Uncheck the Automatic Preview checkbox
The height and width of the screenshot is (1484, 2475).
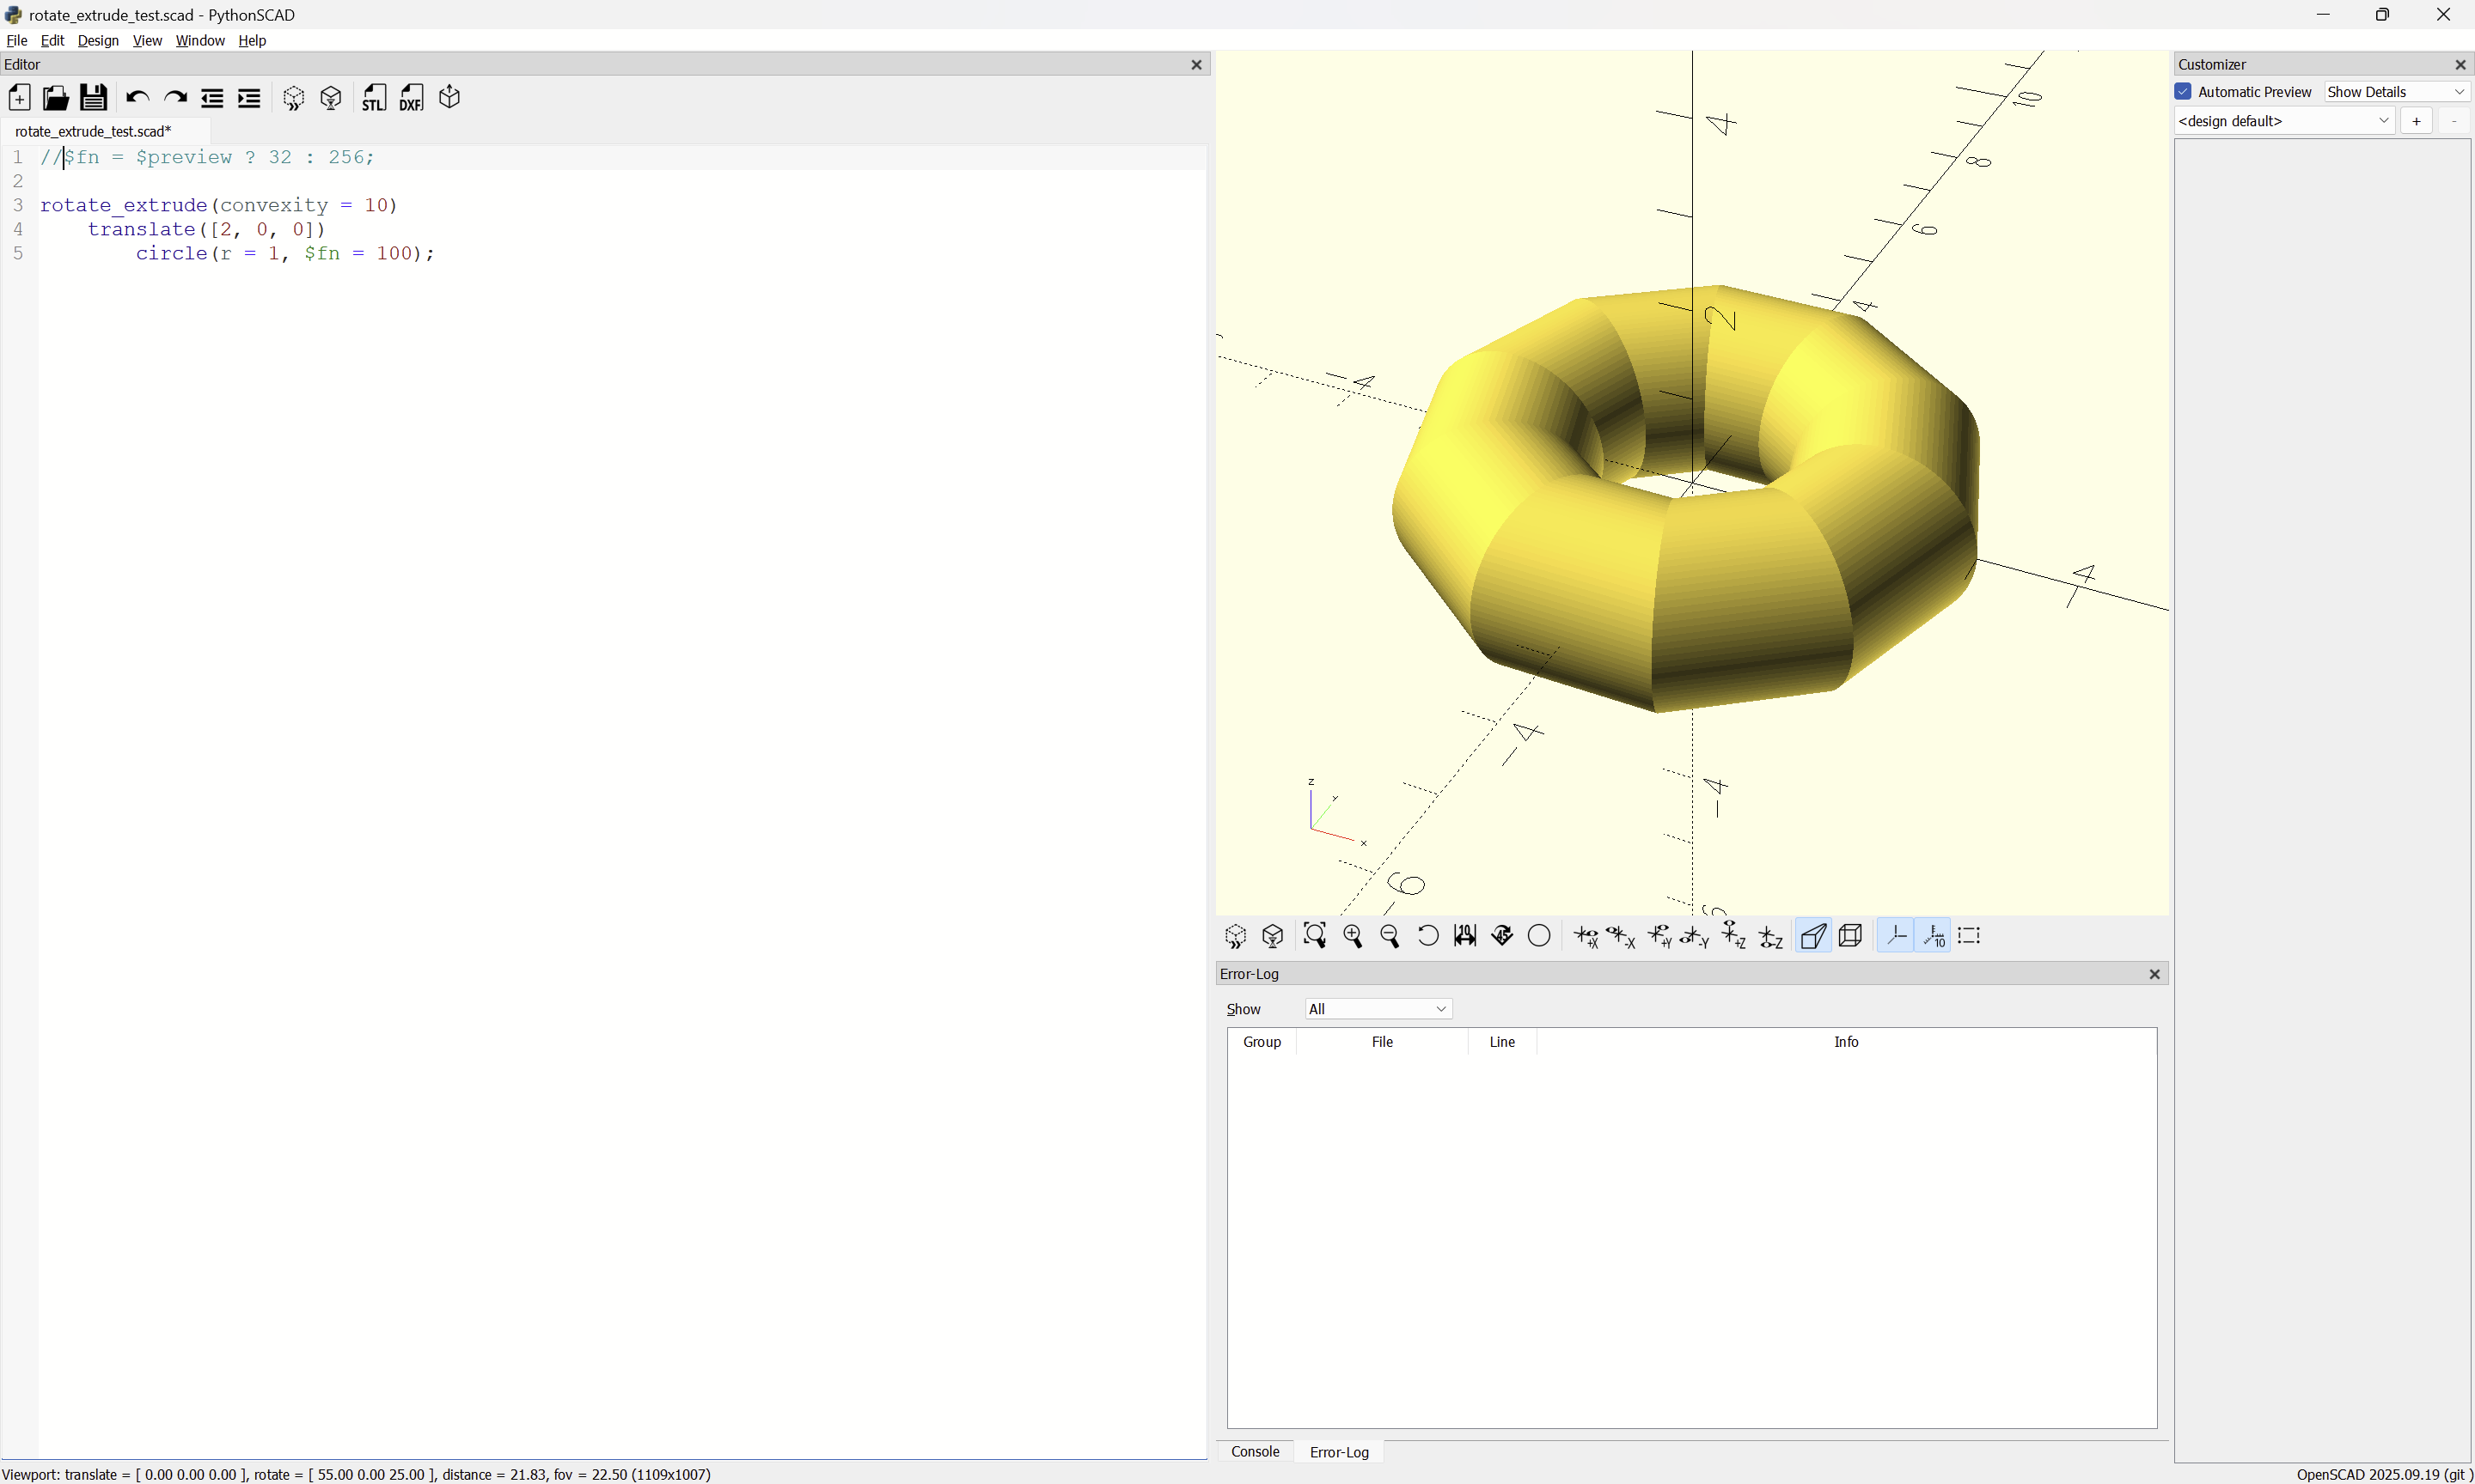(x=2183, y=92)
